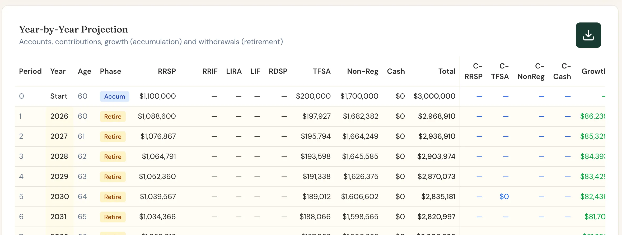
Task: Select the LIRA column header
Action: [234, 71]
